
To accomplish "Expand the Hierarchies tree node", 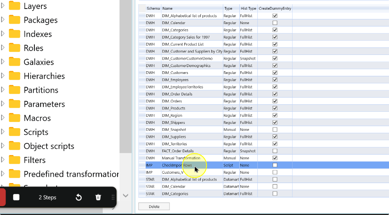I will pyautogui.click(x=3, y=76).
